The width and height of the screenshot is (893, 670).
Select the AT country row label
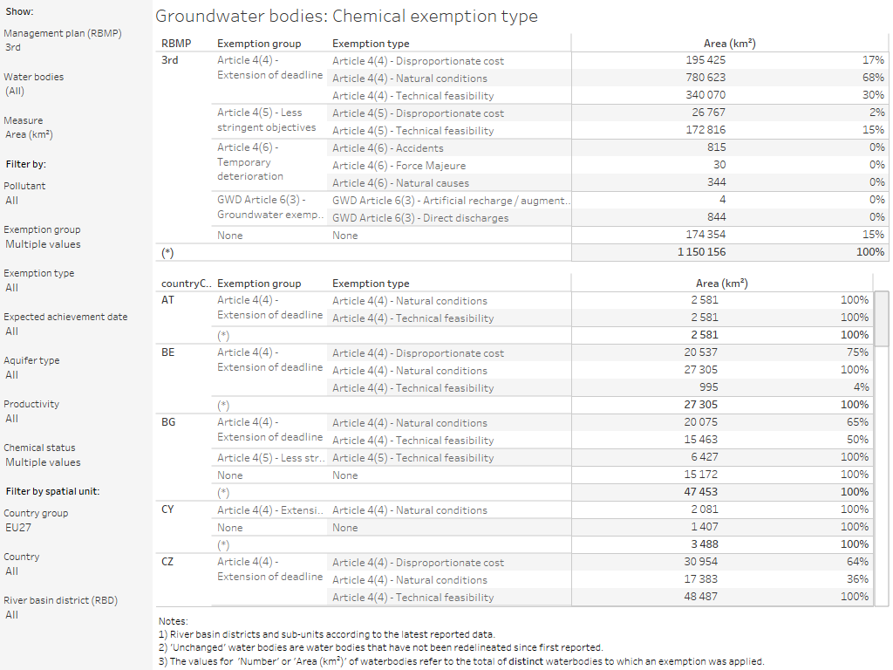(x=167, y=300)
